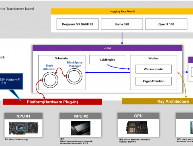193x147 pixels.
Task: Select the blue Platform callout box
Action: [x=11, y=81]
